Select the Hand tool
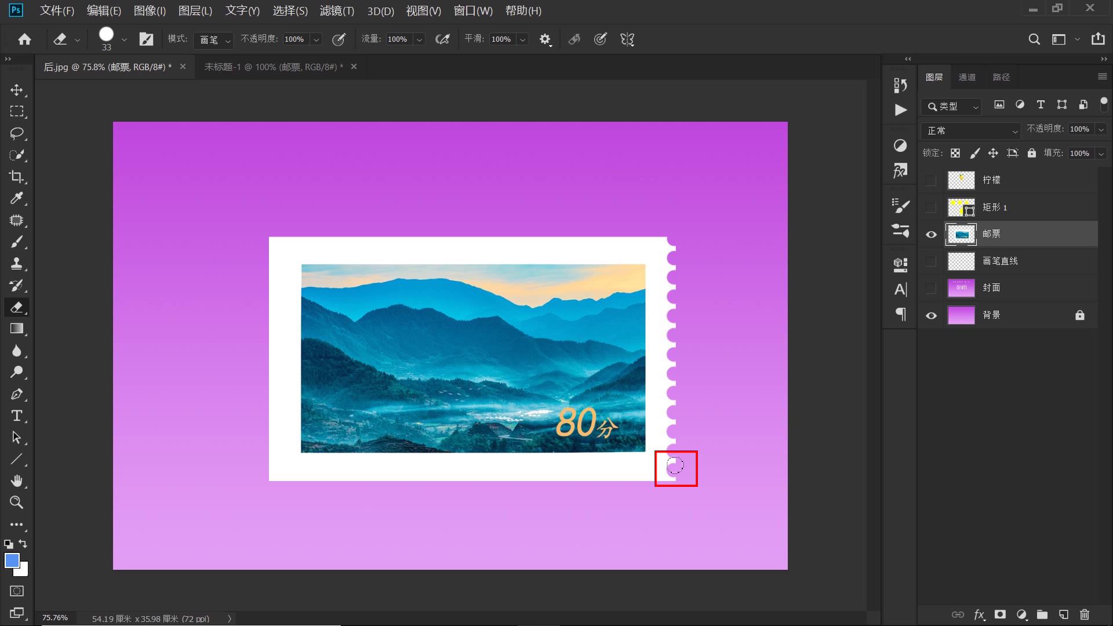 pyautogui.click(x=16, y=481)
